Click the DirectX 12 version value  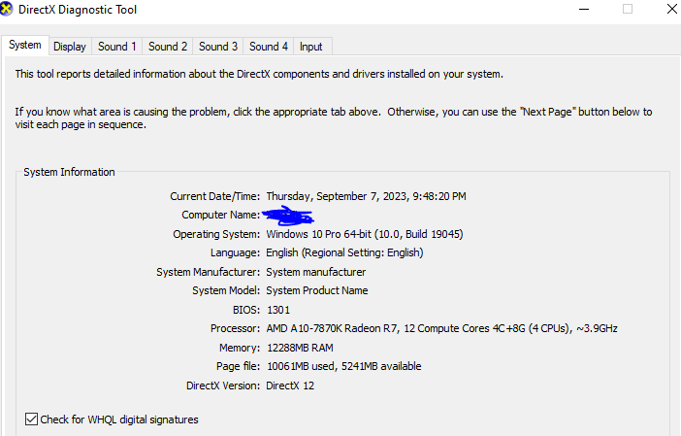(x=291, y=386)
